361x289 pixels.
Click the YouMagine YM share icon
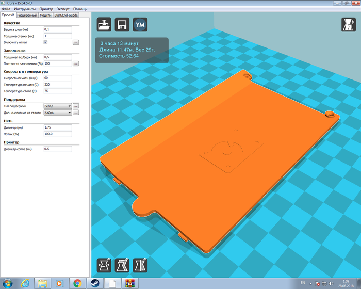click(x=140, y=25)
